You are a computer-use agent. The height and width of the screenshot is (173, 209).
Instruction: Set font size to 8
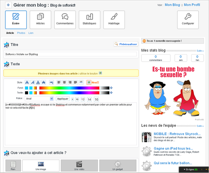73,99
